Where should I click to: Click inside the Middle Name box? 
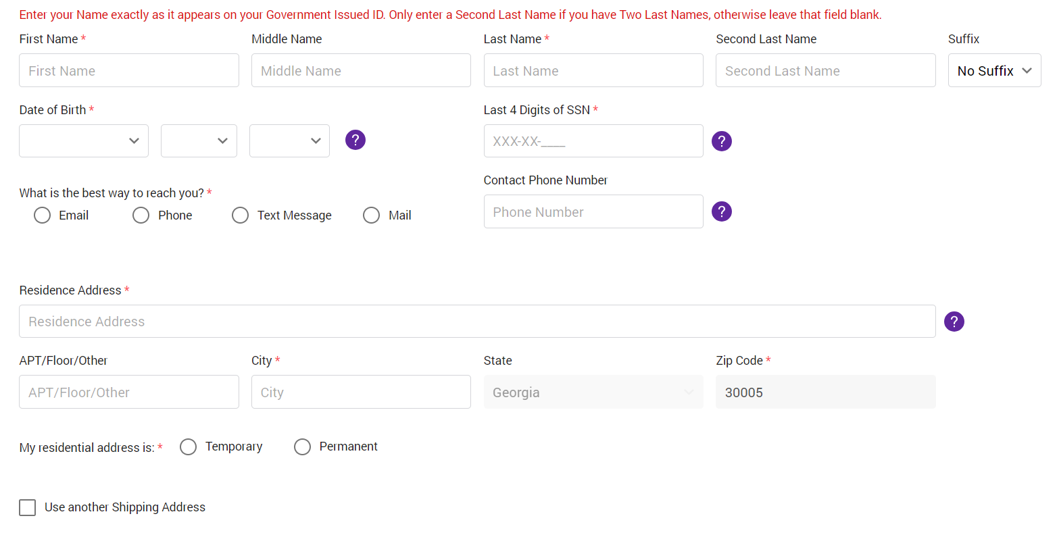[361, 70]
